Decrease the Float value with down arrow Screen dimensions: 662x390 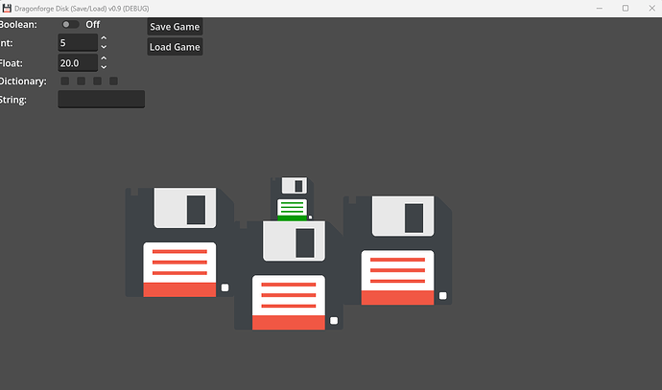[x=104, y=67]
